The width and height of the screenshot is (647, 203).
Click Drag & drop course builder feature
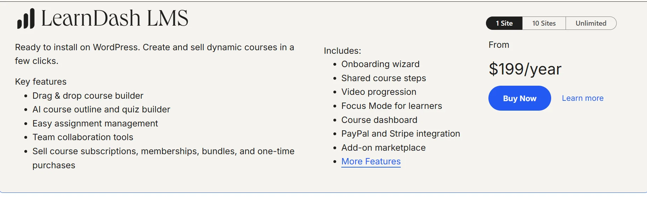click(x=88, y=96)
